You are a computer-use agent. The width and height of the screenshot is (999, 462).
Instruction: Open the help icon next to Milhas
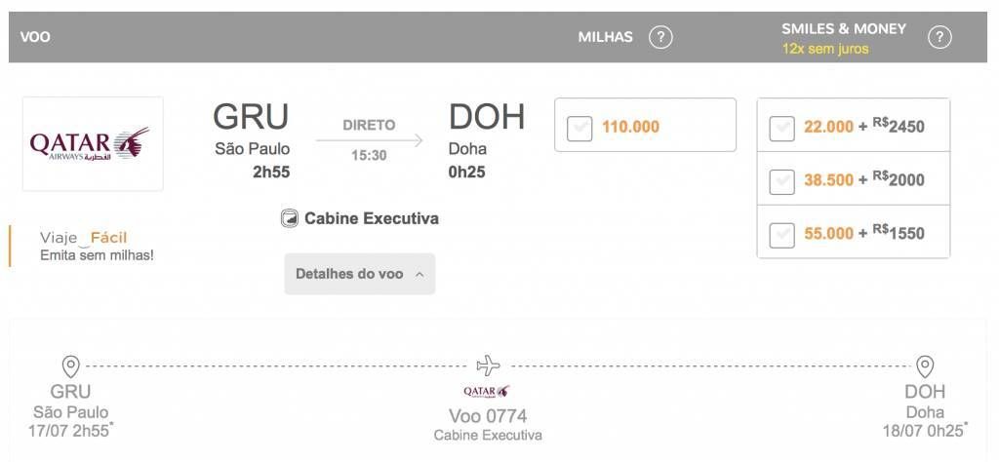point(660,37)
